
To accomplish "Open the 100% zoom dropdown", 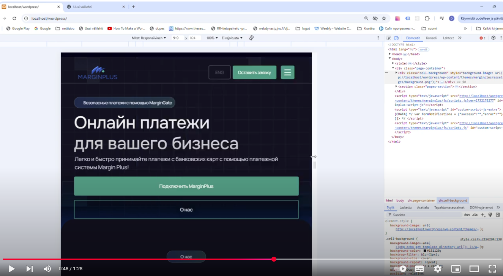I will [212, 38].
